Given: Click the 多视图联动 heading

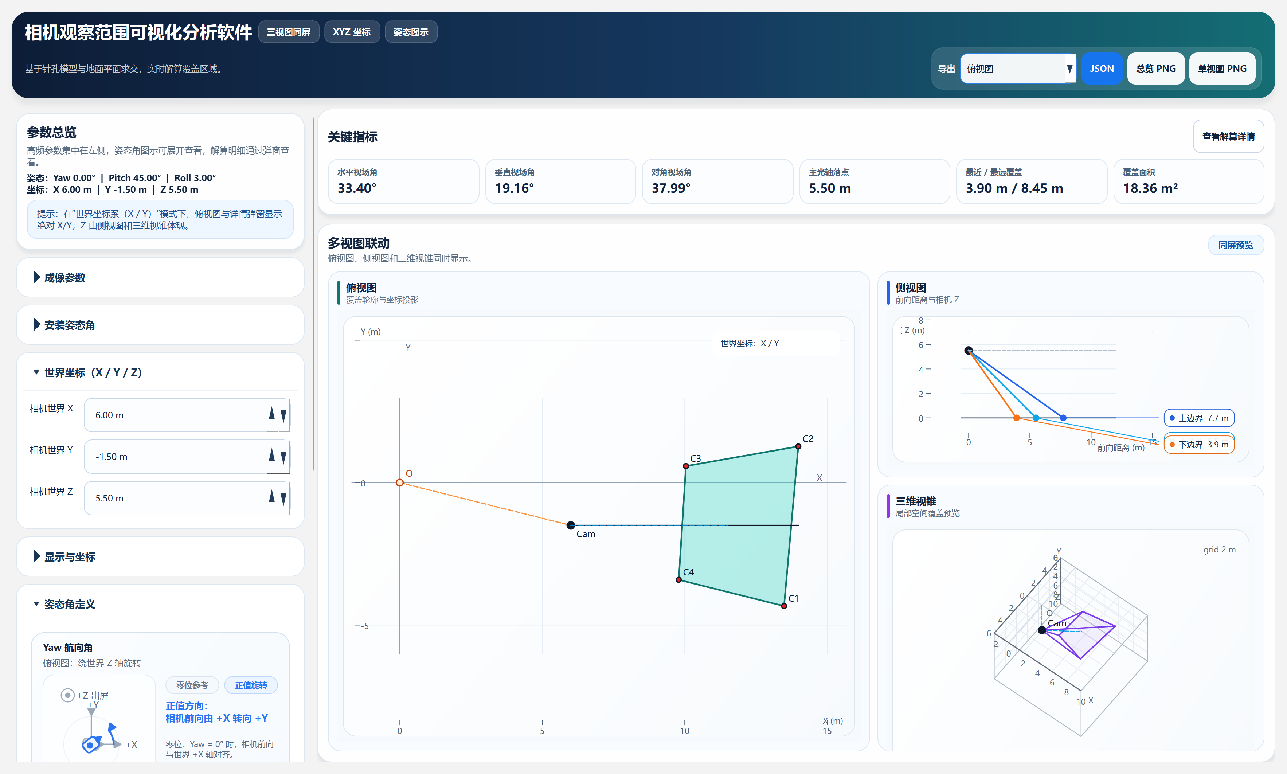Looking at the screenshot, I should click(x=358, y=243).
